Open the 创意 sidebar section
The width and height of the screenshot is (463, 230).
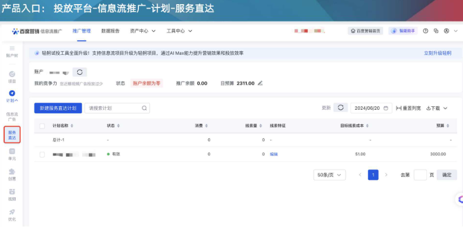pyautogui.click(x=12, y=175)
